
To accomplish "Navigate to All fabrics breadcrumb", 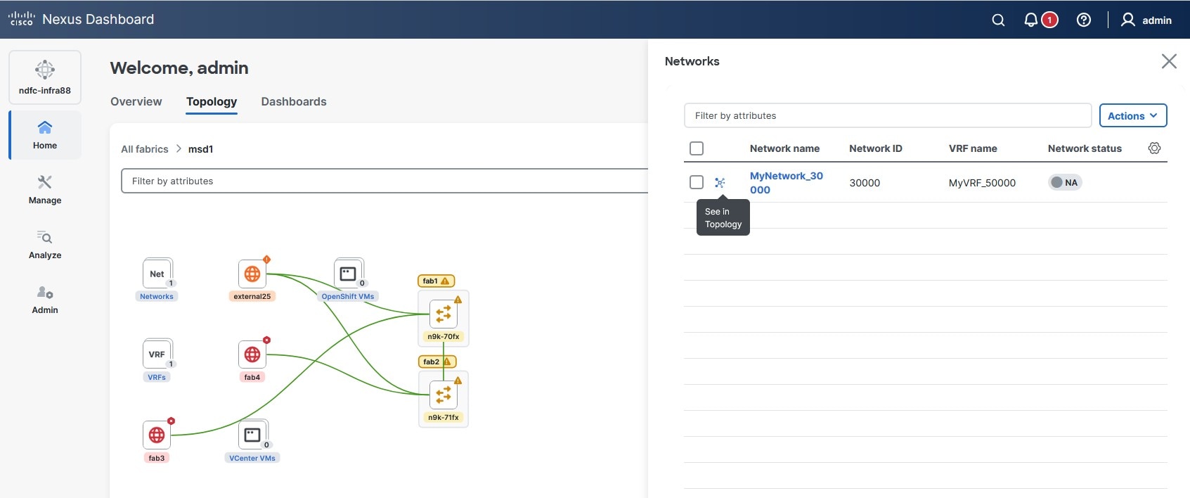I will coord(145,149).
